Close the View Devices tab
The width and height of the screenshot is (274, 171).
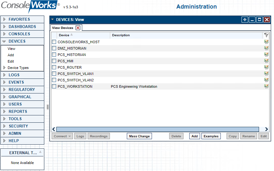(78, 28)
